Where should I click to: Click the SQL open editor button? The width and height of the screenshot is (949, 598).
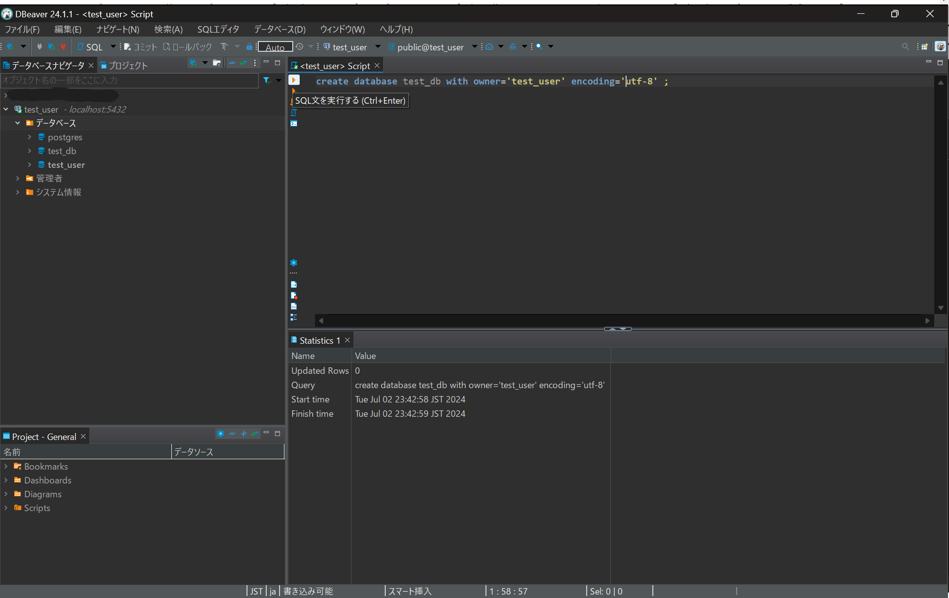[x=90, y=47]
